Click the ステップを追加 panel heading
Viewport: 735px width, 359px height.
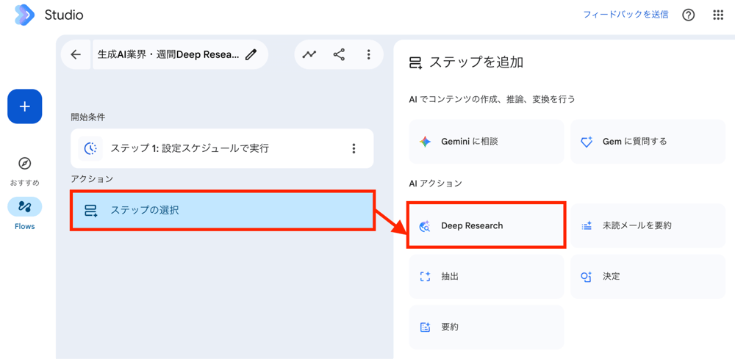[x=476, y=62]
